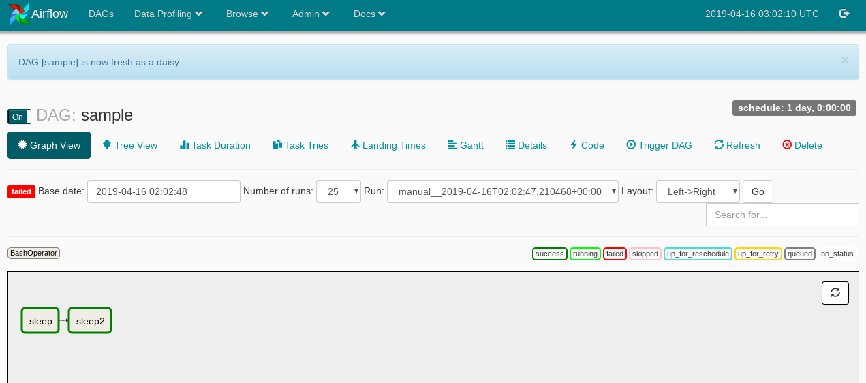Click the skipped status legend
The image size is (866, 383).
[645, 254]
